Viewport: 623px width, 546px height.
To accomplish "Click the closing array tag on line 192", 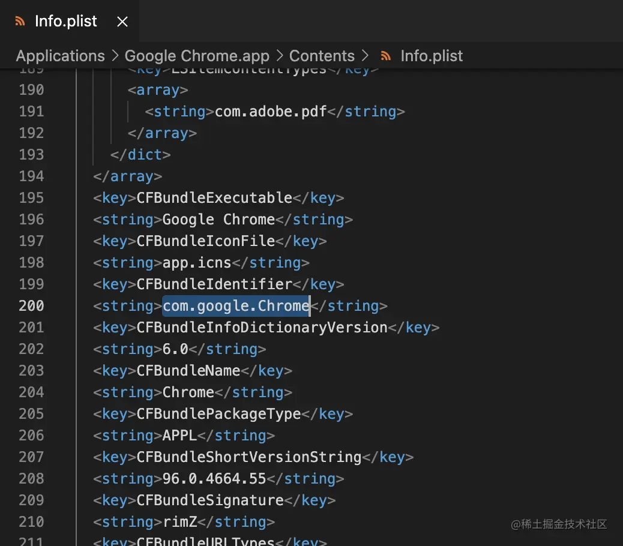I will [162, 133].
